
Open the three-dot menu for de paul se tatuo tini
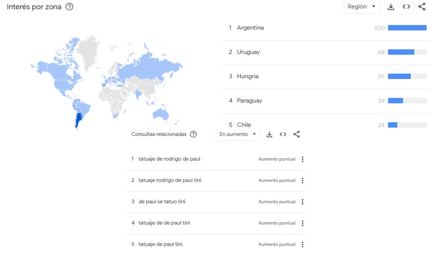(302, 201)
